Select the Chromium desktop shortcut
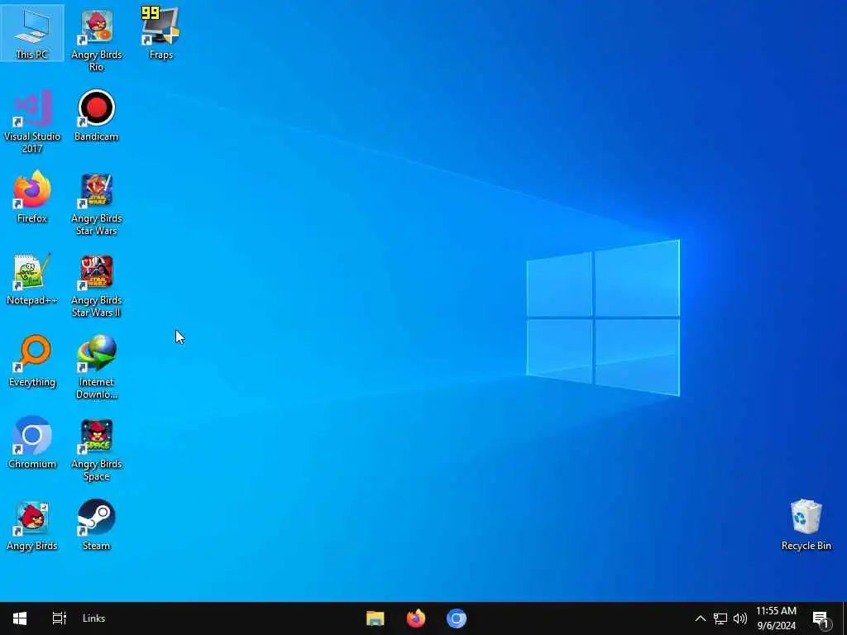Viewport: 847px width, 635px height. (x=32, y=443)
